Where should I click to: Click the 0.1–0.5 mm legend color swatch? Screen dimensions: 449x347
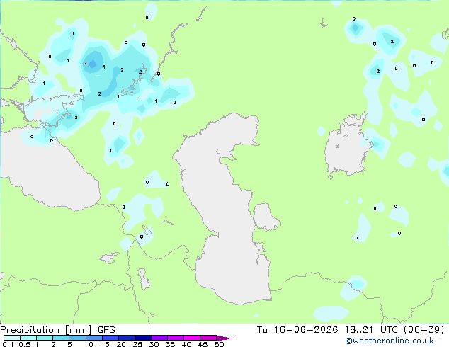click(x=12, y=338)
